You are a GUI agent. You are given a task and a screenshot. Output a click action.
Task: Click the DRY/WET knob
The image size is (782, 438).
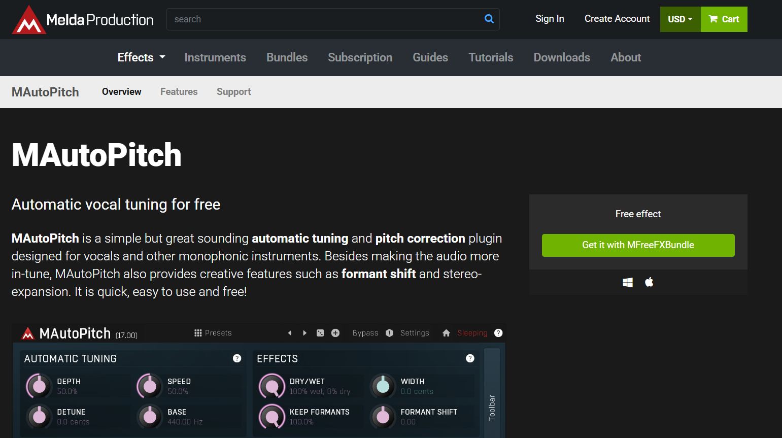tap(272, 386)
